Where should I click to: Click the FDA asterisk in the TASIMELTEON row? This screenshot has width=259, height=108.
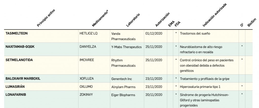point(176,33)
